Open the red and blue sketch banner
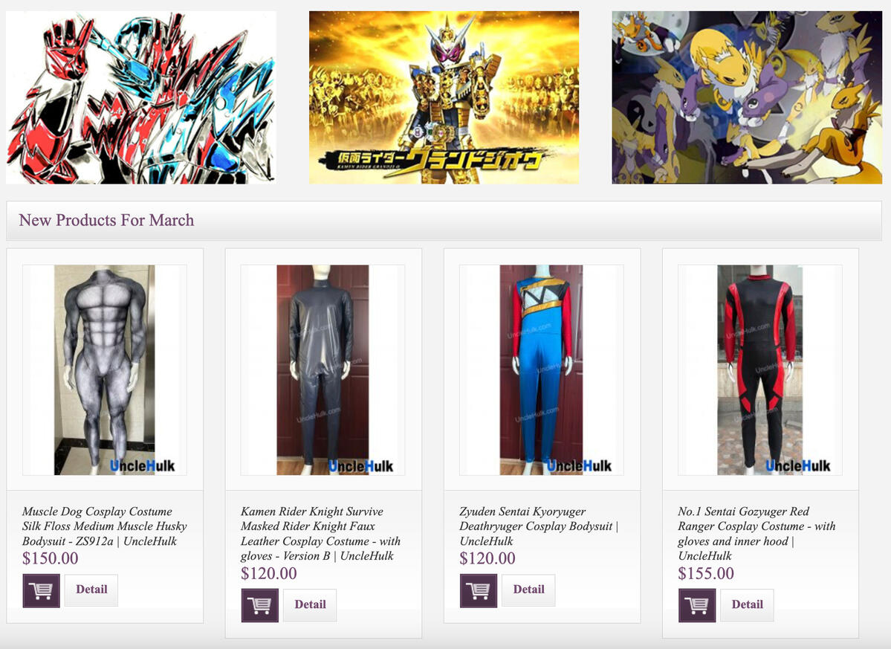This screenshot has width=891, height=649. point(141,97)
